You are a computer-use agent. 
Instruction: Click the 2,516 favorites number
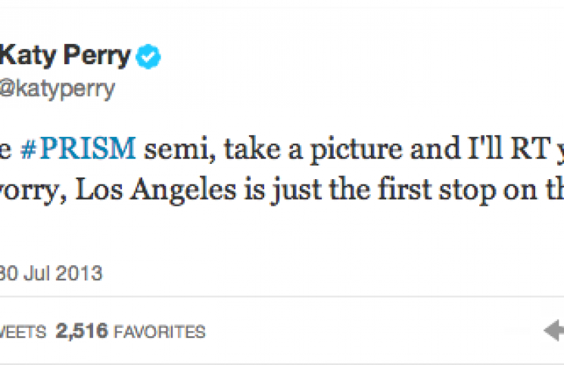point(83,331)
